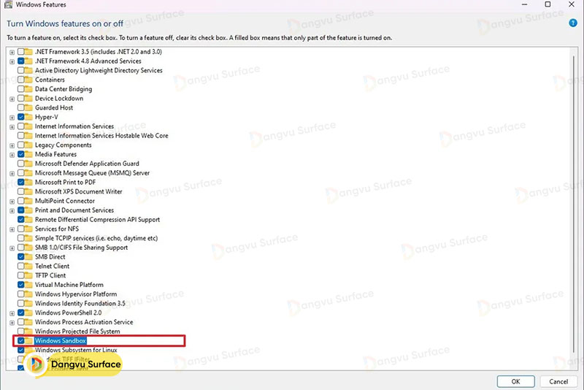Click the folder icon beside Services for NFS
Viewport: 584px width, 390px height.
[x=28, y=229]
